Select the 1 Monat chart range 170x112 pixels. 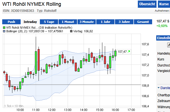(68, 22)
